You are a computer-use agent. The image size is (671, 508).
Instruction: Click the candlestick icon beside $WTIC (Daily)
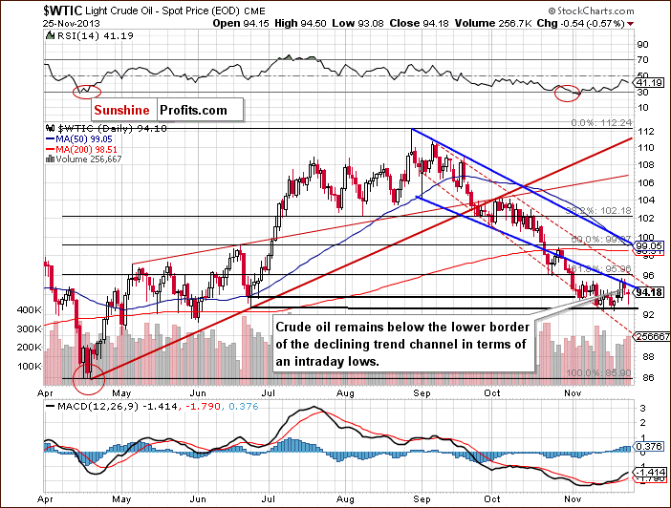pos(51,128)
